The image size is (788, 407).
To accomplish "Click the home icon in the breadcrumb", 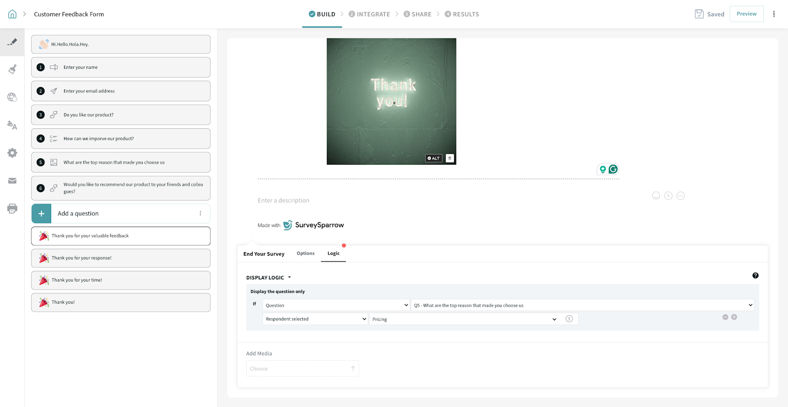I will point(12,14).
